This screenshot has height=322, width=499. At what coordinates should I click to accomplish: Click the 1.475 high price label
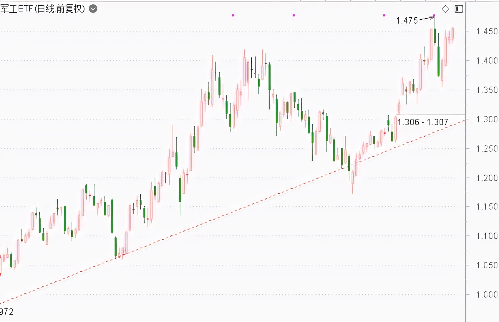pos(407,21)
